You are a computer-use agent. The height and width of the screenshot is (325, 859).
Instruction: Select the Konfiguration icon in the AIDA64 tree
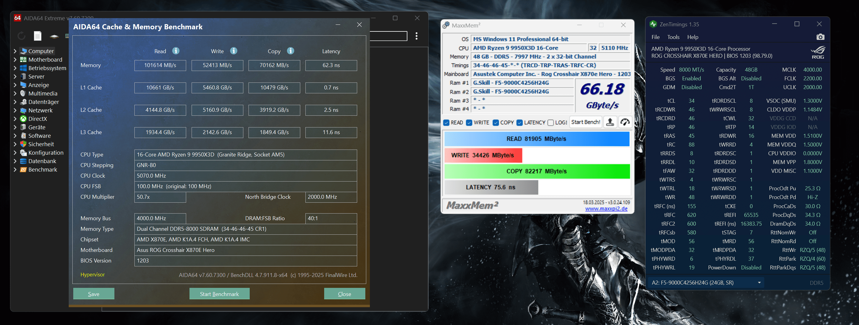[23, 153]
